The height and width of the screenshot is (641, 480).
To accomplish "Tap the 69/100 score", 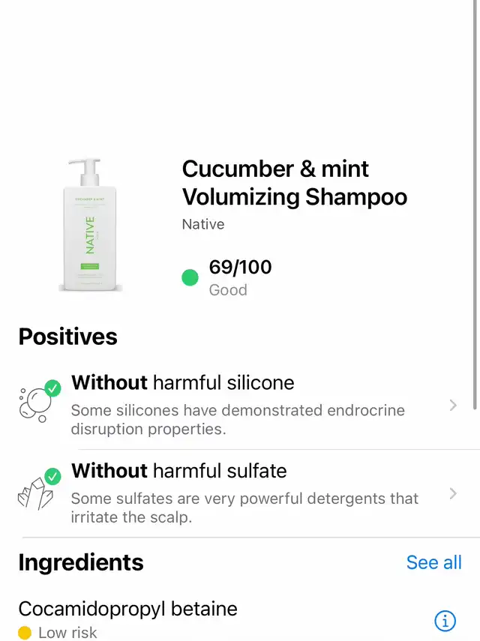I will pyautogui.click(x=240, y=267).
